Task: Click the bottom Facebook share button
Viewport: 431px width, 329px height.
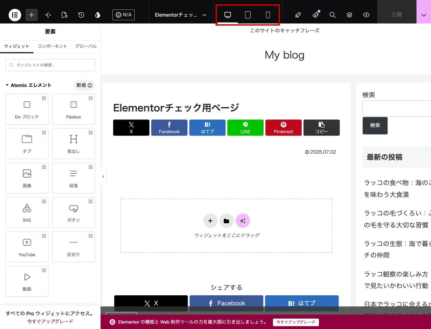Action: [226, 303]
